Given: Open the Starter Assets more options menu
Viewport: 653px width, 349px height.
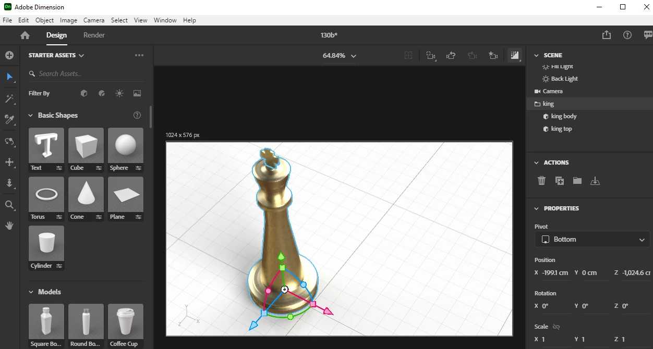Looking at the screenshot, I should click(x=139, y=55).
